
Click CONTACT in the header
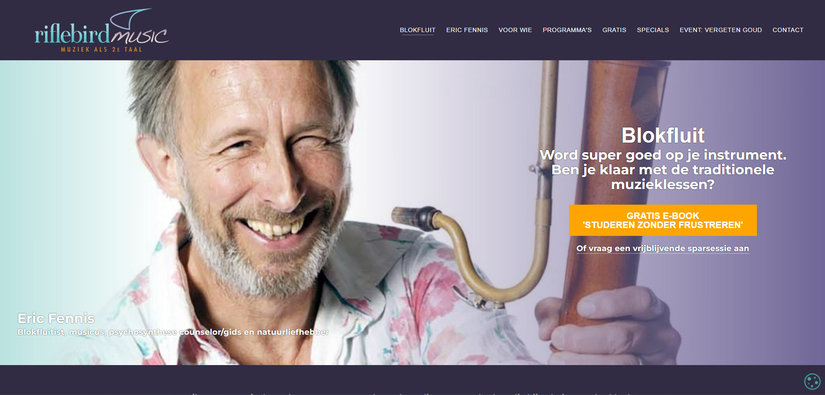pos(788,30)
